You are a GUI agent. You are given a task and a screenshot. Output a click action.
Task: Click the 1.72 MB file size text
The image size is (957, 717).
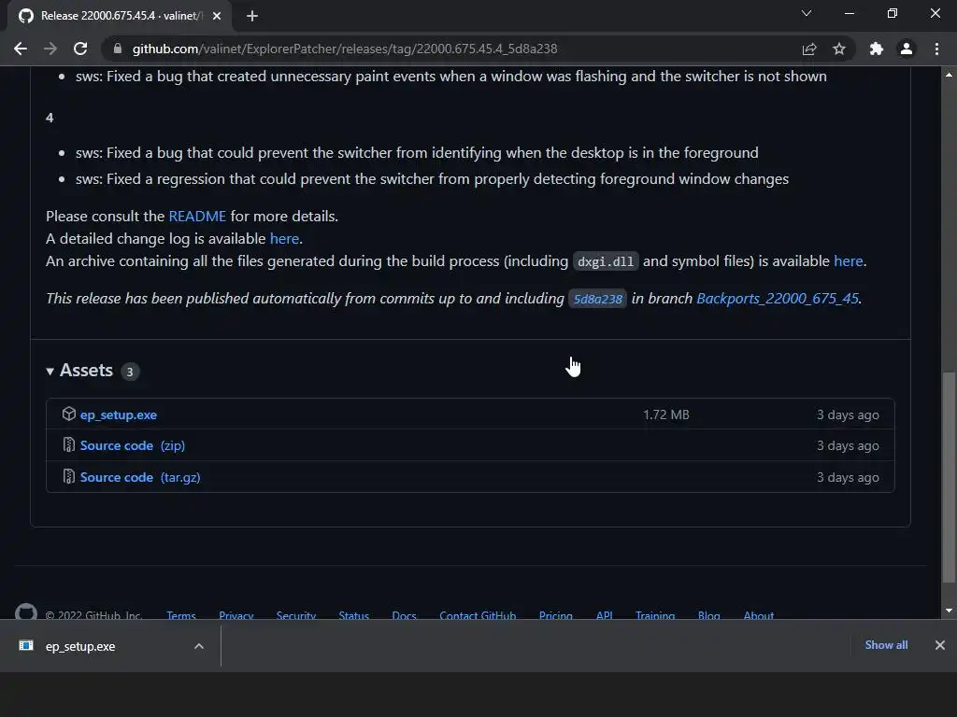(665, 415)
